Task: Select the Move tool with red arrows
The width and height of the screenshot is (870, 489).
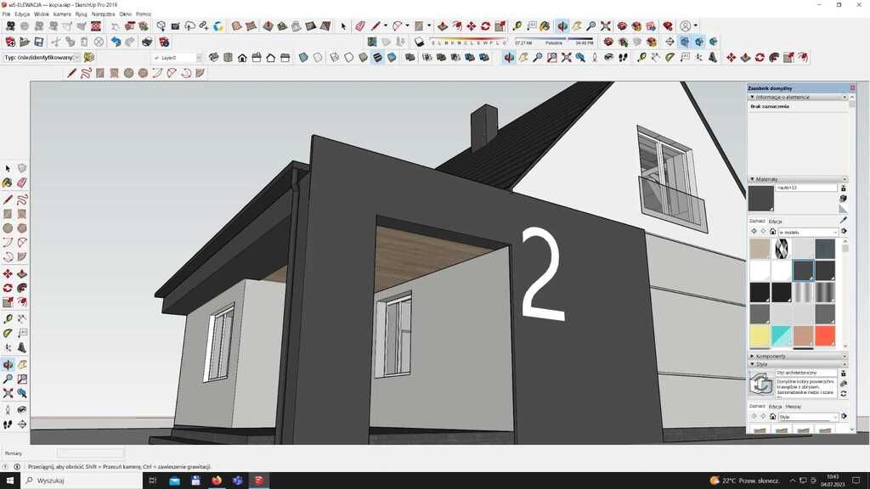Action: (x=8, y=274)
